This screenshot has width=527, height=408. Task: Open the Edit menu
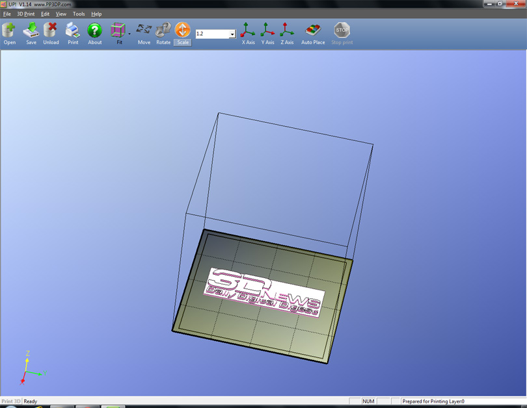(45, 14)
